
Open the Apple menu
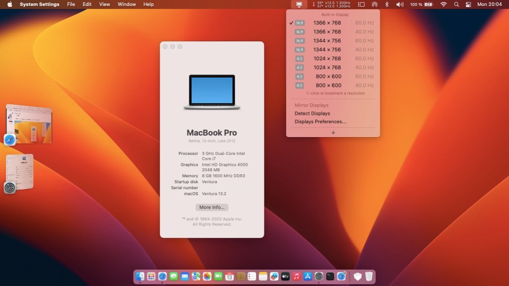[x=9, y=4]
